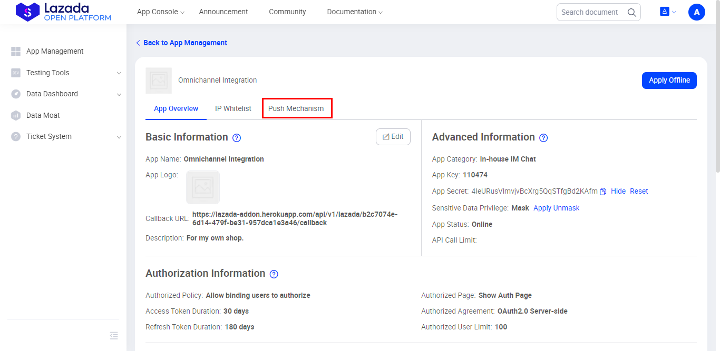Click 'OAuth2.0 Server-side' value
The height and width of the screenshot is (351, 720).
click(x=532, y=311)
